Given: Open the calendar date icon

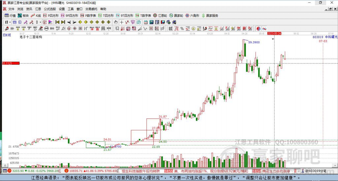Looking at the screenshot, I should 146,22.
